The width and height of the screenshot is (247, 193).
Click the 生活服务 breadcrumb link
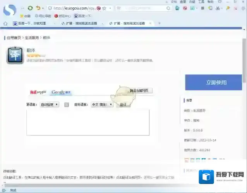click(x=32, y=38)
